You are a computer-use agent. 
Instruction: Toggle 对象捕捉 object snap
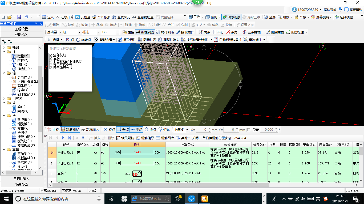(70, 130)
